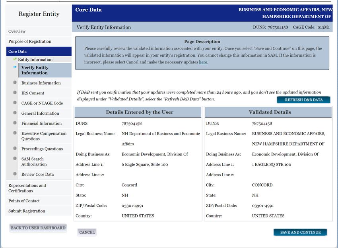Image resolution: width=338 pixels, height=248 pixels.
Task: Click Save and Continue button
Action: pyautogui.click(x=300, y=232)
